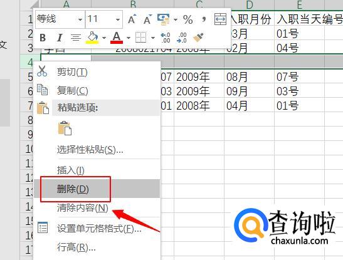Click the merge and center icon
This screenshot has width=343, height=260.
point(220,19)
